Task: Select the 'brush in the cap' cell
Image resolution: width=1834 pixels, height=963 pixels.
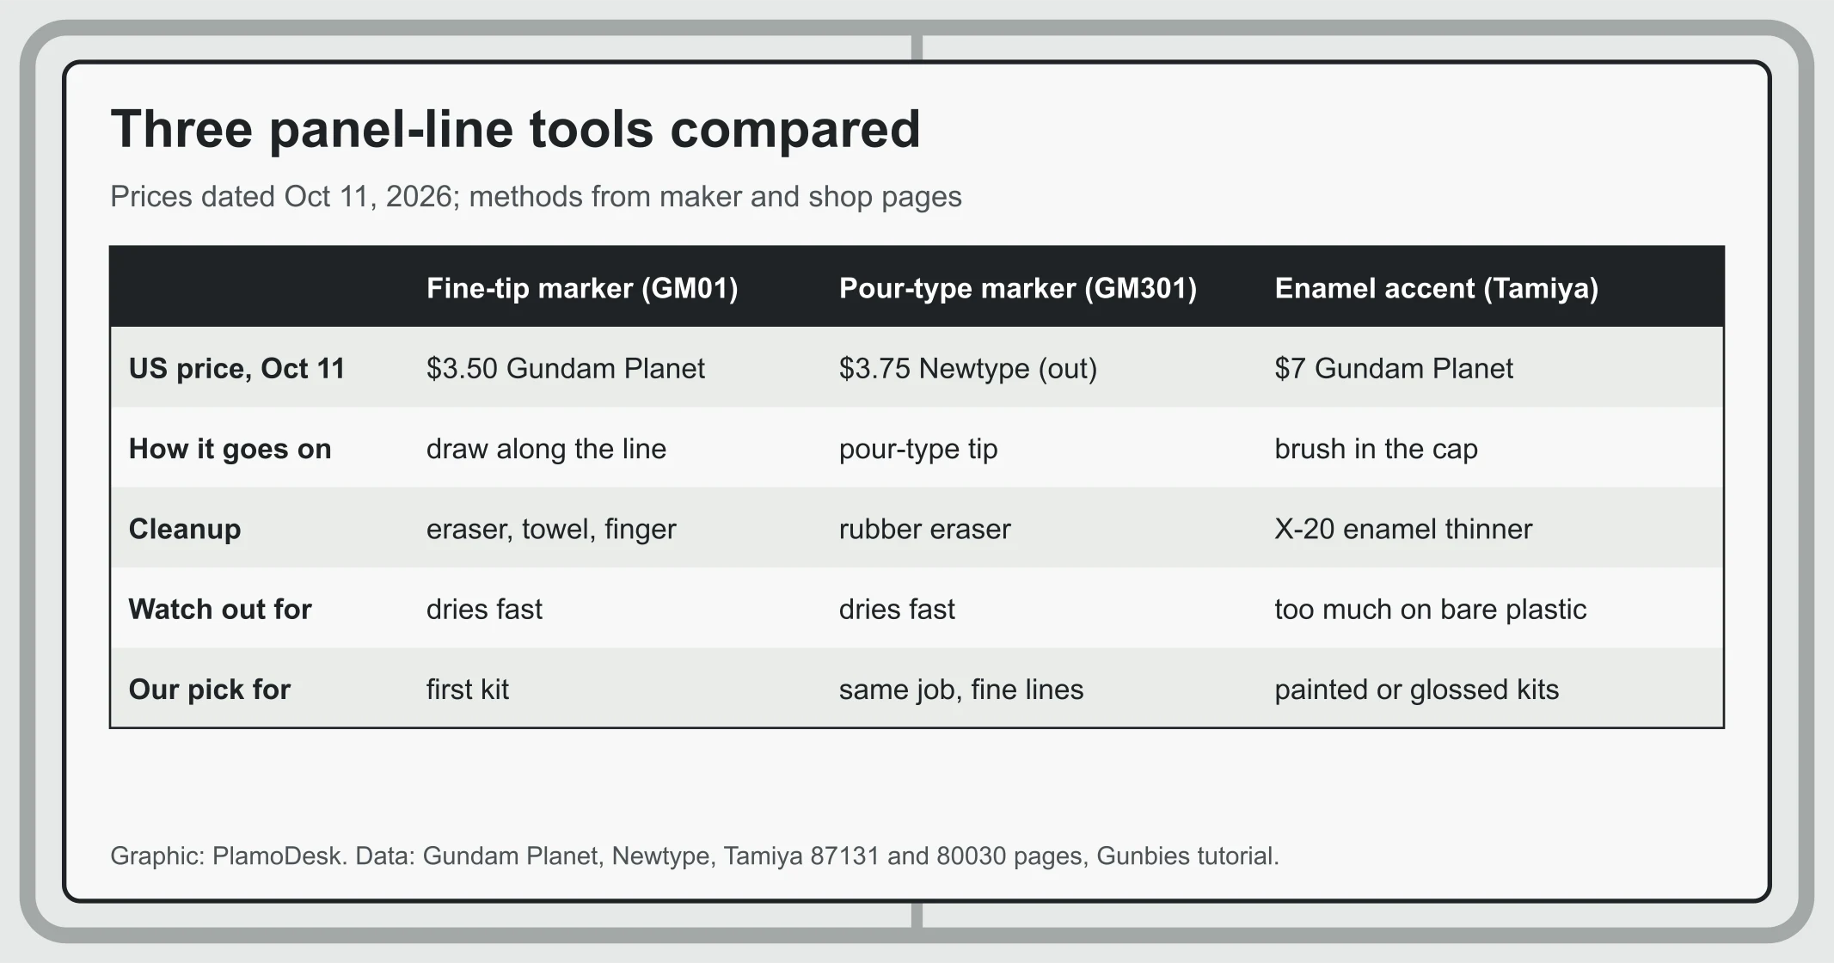Action: tap(1376, 449)
